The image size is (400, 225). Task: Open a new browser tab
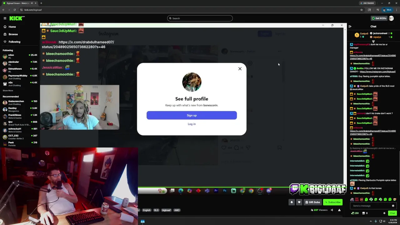tap(41, 3)
